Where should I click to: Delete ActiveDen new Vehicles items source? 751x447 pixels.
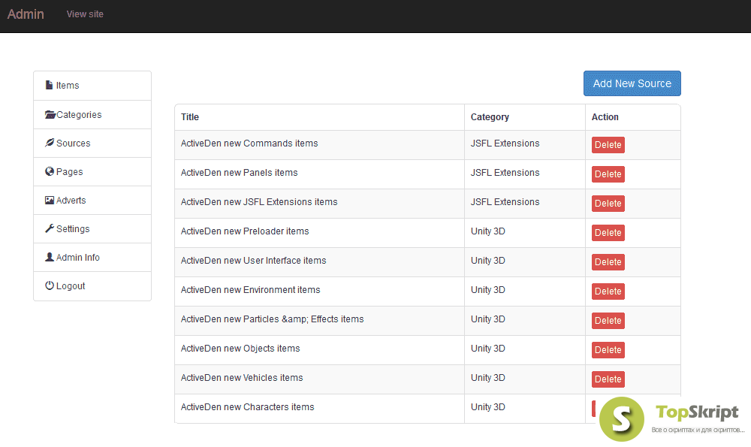608,379
